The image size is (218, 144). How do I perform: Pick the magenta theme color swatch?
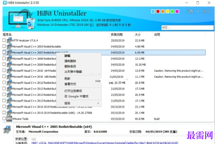[x=177, y=11]
